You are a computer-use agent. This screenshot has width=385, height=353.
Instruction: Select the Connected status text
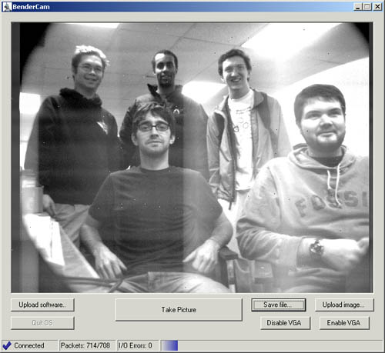click(x=29, y=345)
